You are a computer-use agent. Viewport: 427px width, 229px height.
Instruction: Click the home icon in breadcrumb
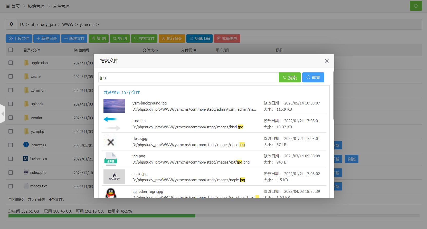click(8, 6)
